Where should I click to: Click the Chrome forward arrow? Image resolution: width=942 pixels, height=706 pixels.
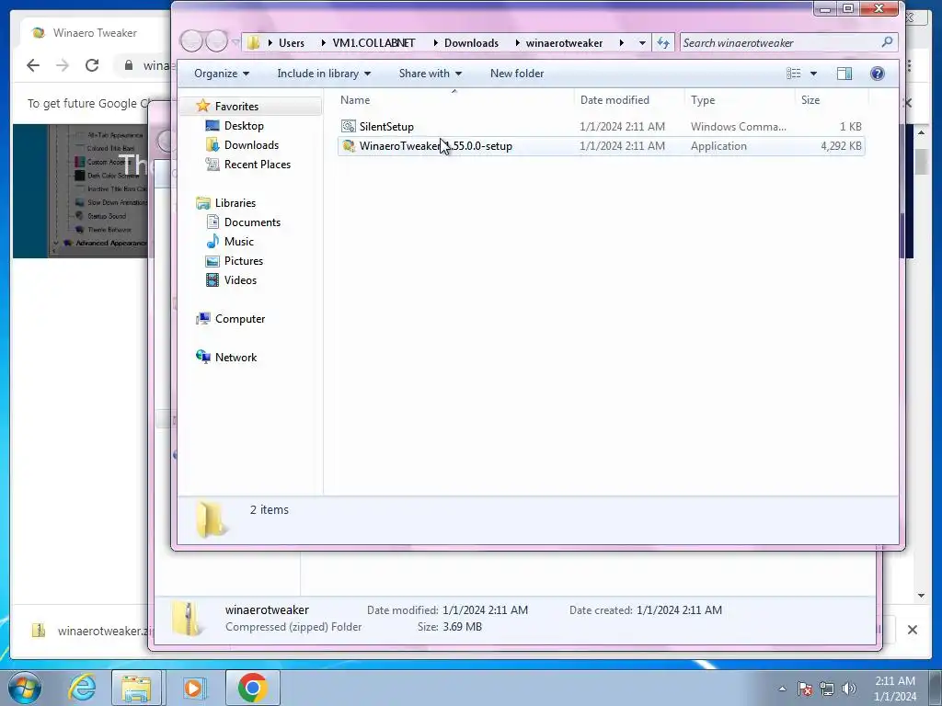point(63,65)
